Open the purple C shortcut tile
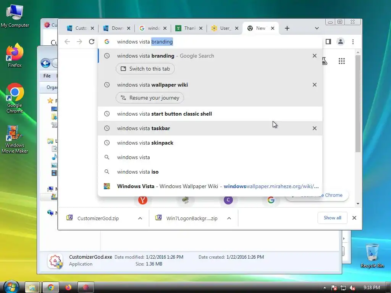 pos(228,200)
